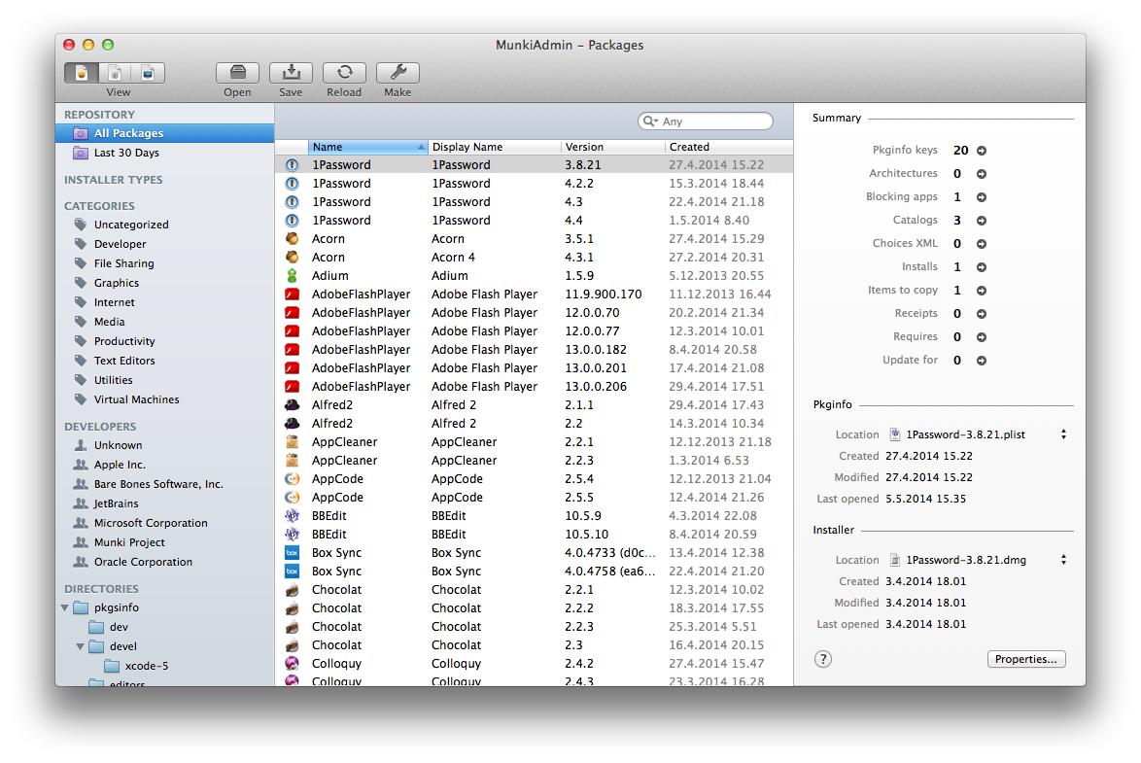Open a repository with Open toolbar icon
Viewport: 1141px width, 763px height.
tap(237, 73)
